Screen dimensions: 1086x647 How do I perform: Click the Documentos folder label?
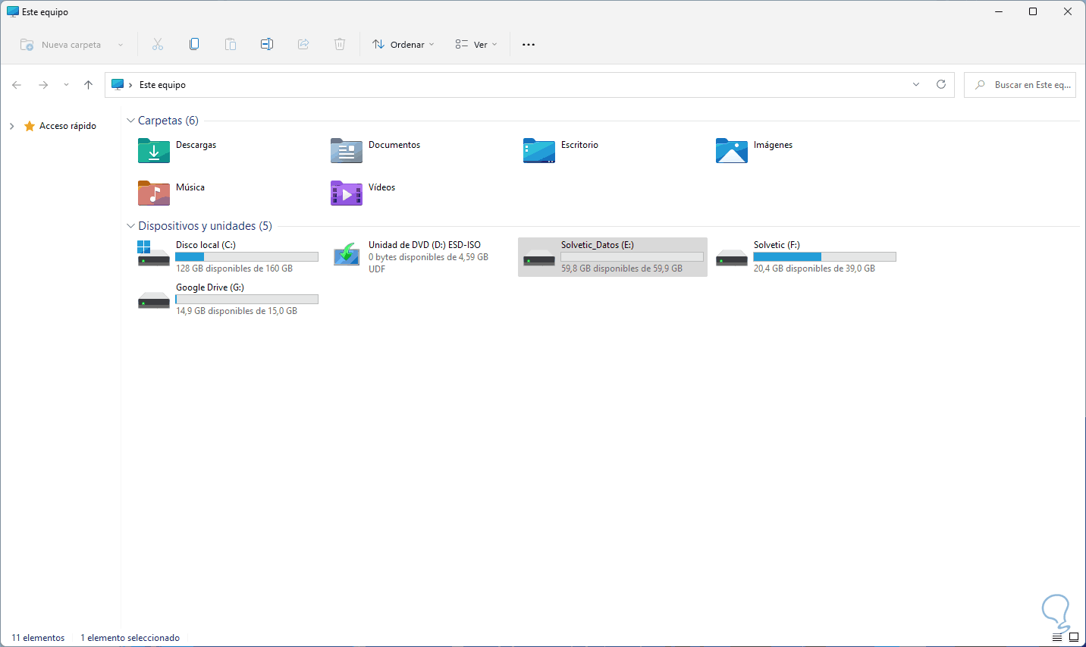coord(394,145)
